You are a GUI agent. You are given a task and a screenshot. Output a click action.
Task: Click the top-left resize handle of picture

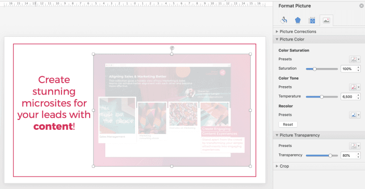pos(93,54)
